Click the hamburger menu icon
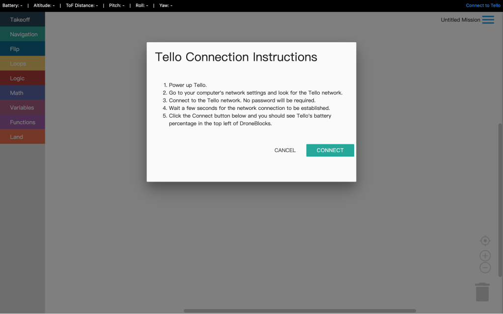Image resolution: width=503 pixels, height=314 pixels. [x=488, y=20]
